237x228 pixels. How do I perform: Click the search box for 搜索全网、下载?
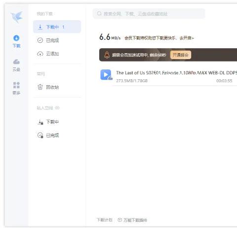[149, 14]
